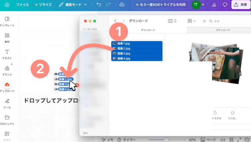Open the ファイル menu
The image size is (251, 142).
tap(22, 5)
